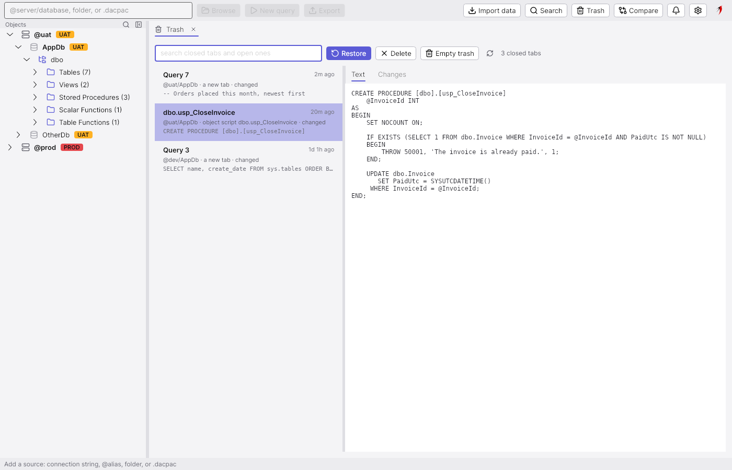Click the Stored Procedures folder icon
Image resolution: width=732 pixels, height=470 pixels.
[x=51, y=97]
